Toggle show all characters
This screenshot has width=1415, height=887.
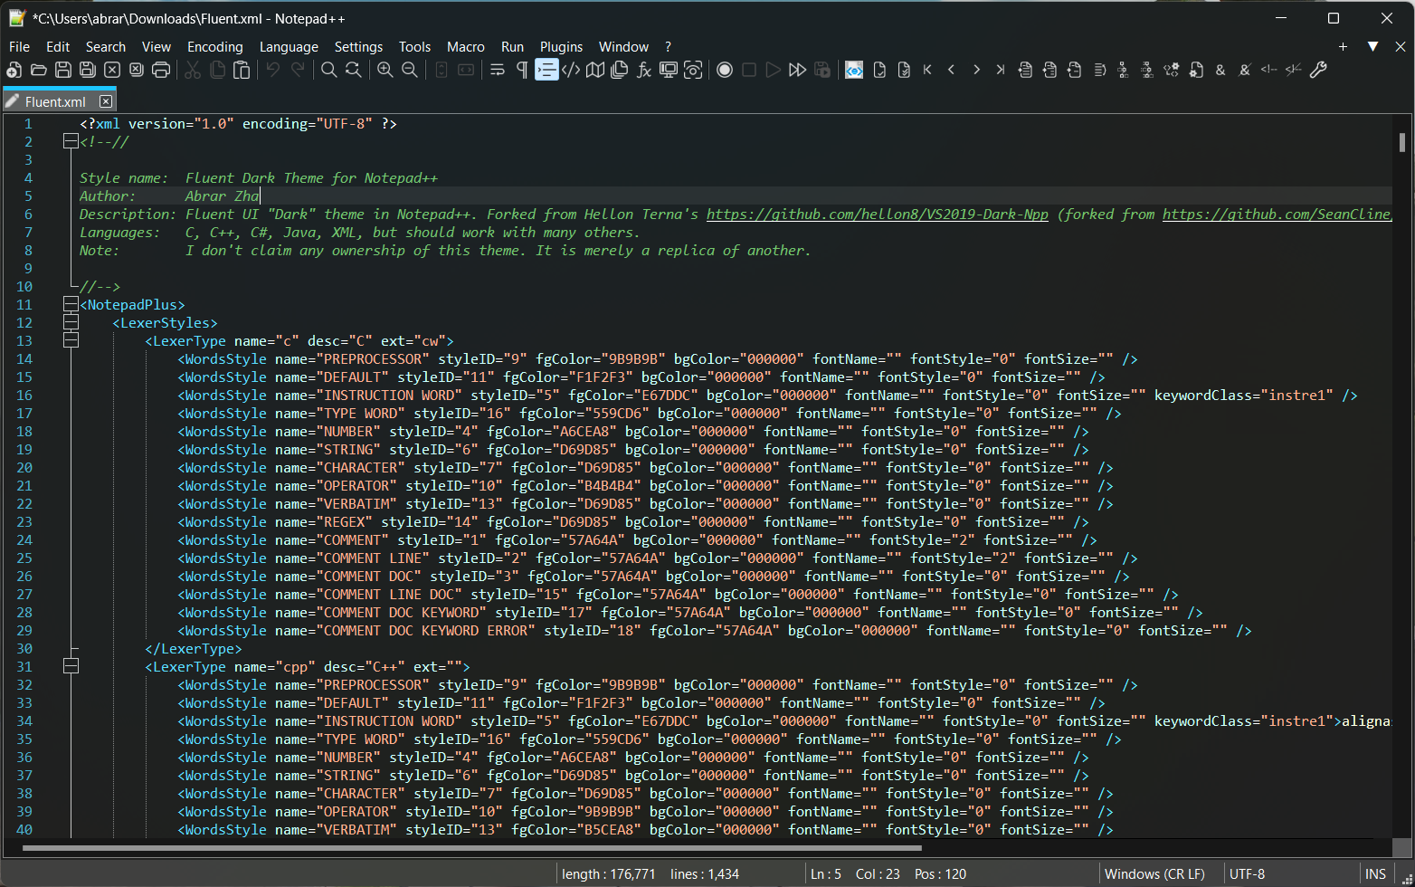tap(521, 70)
